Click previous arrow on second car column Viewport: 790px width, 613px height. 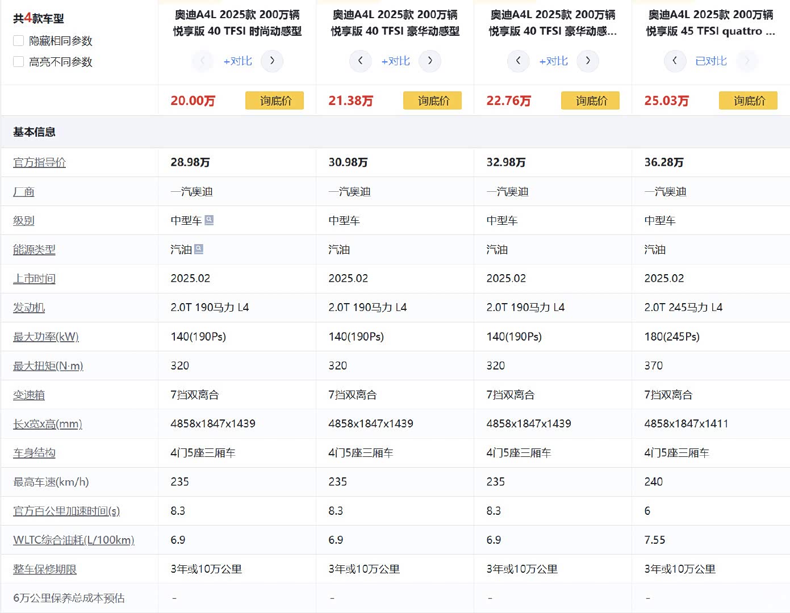360,61
